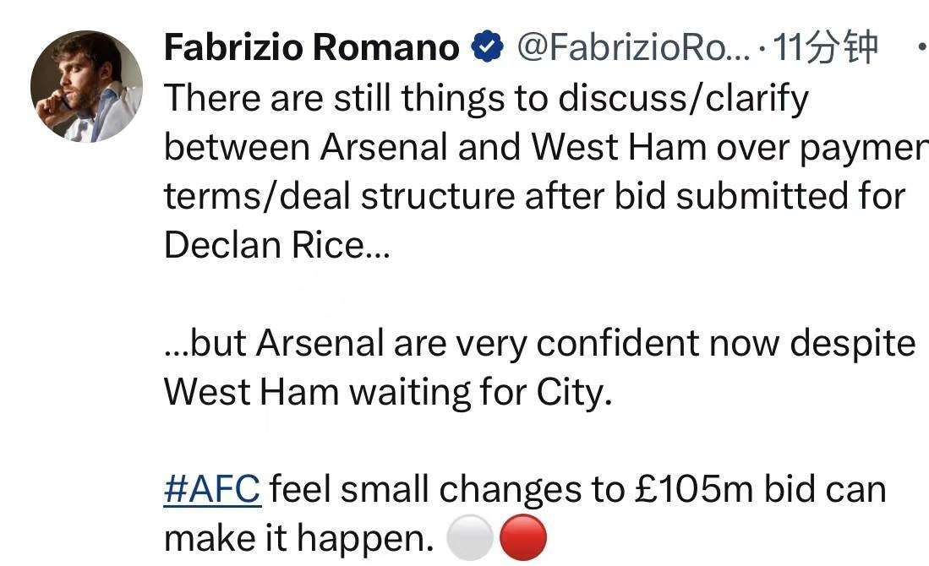Click the line starting 'between Arsenal and West Ham'

(x=541, y=147)
